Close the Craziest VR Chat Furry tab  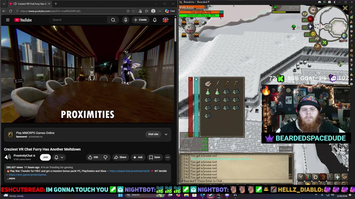click(49, 4)
